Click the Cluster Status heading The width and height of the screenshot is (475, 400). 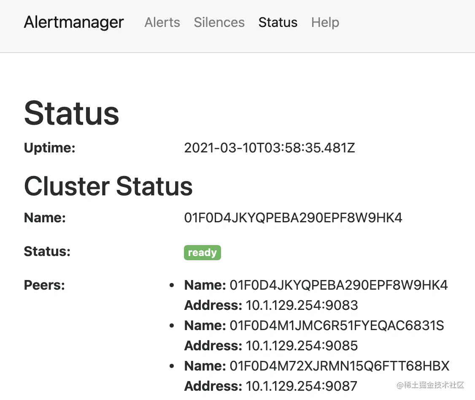point(108,186)
